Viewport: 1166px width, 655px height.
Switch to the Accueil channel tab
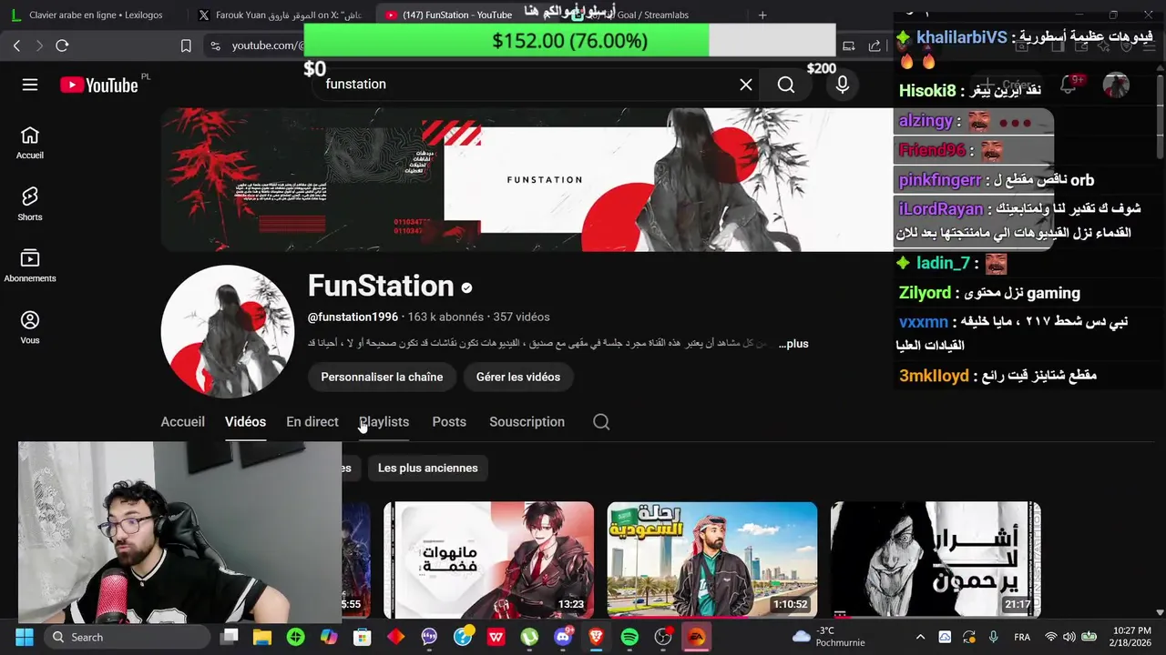tap(183, 421)
